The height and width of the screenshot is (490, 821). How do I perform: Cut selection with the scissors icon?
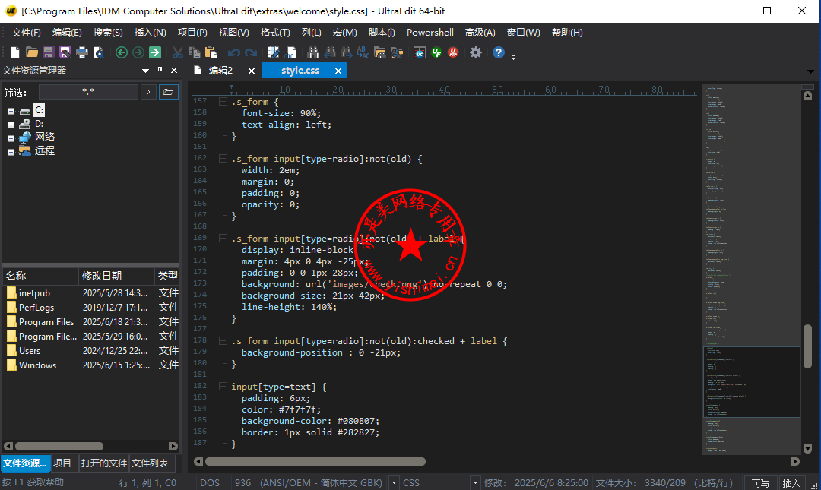pyautogui.click(x=178, y=52)
